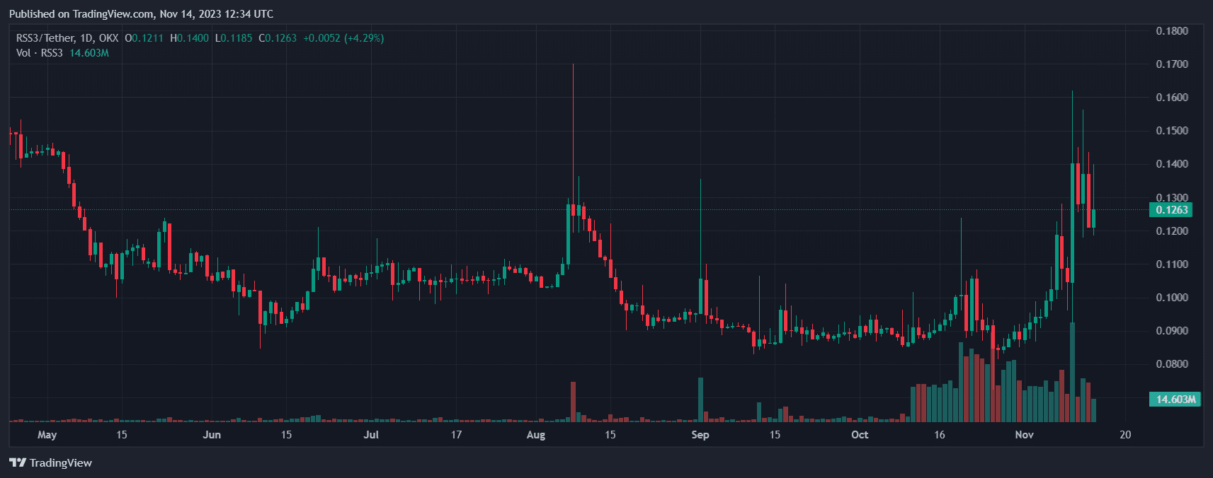
Task: Click the Jul label on time axis
Action: [x=371, y=434]
